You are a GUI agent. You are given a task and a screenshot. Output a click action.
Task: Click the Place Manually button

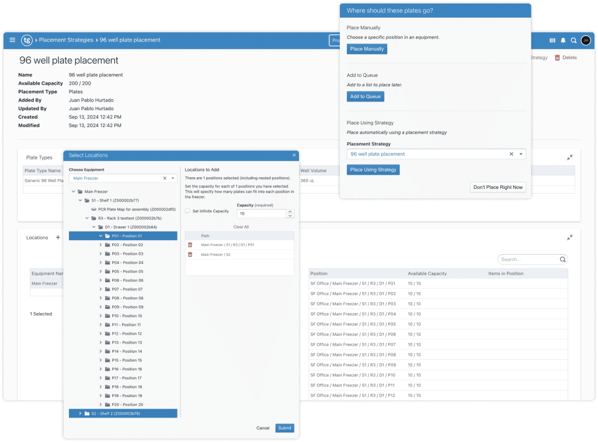(x=367, y=49)
